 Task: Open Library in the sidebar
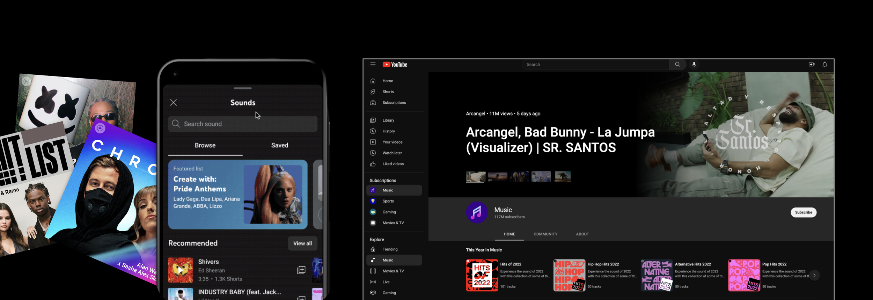tap(394, 120)
